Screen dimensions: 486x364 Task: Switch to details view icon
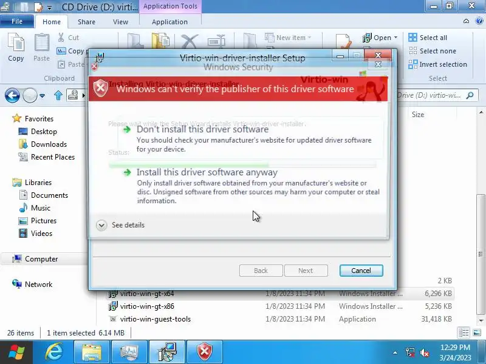point(464,333)
